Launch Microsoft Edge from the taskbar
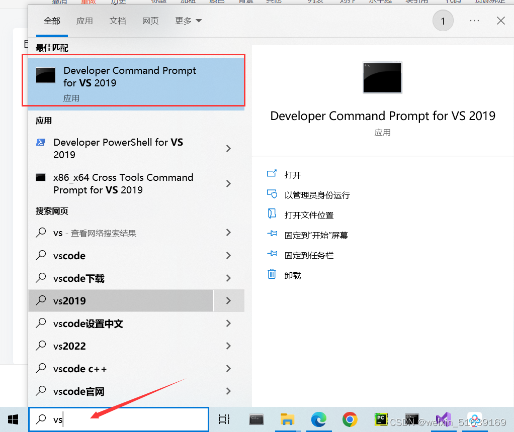The image size is (514, 432). [x=319, y=419]
